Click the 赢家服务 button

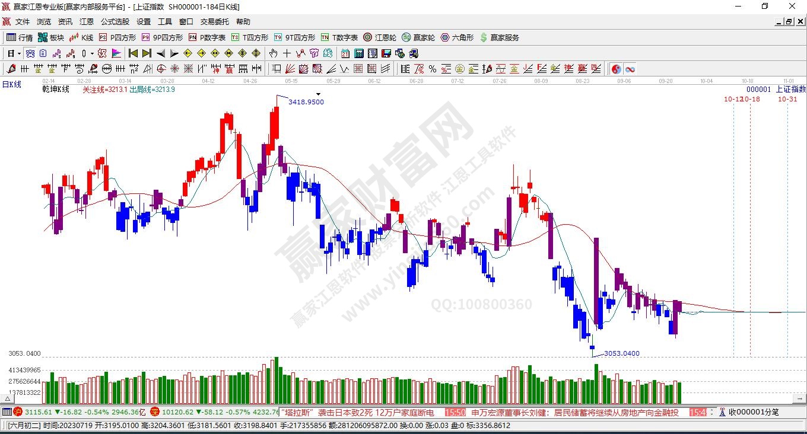(499, 37)
